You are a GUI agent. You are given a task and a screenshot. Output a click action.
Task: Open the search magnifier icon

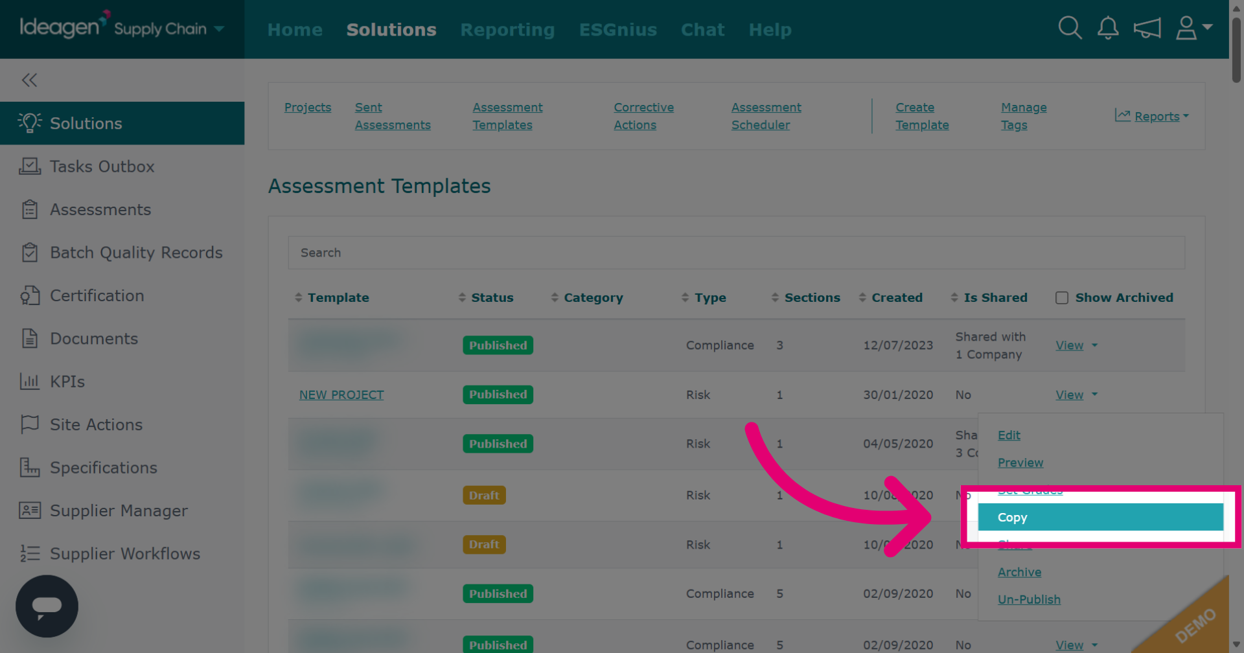[1070, 29]
